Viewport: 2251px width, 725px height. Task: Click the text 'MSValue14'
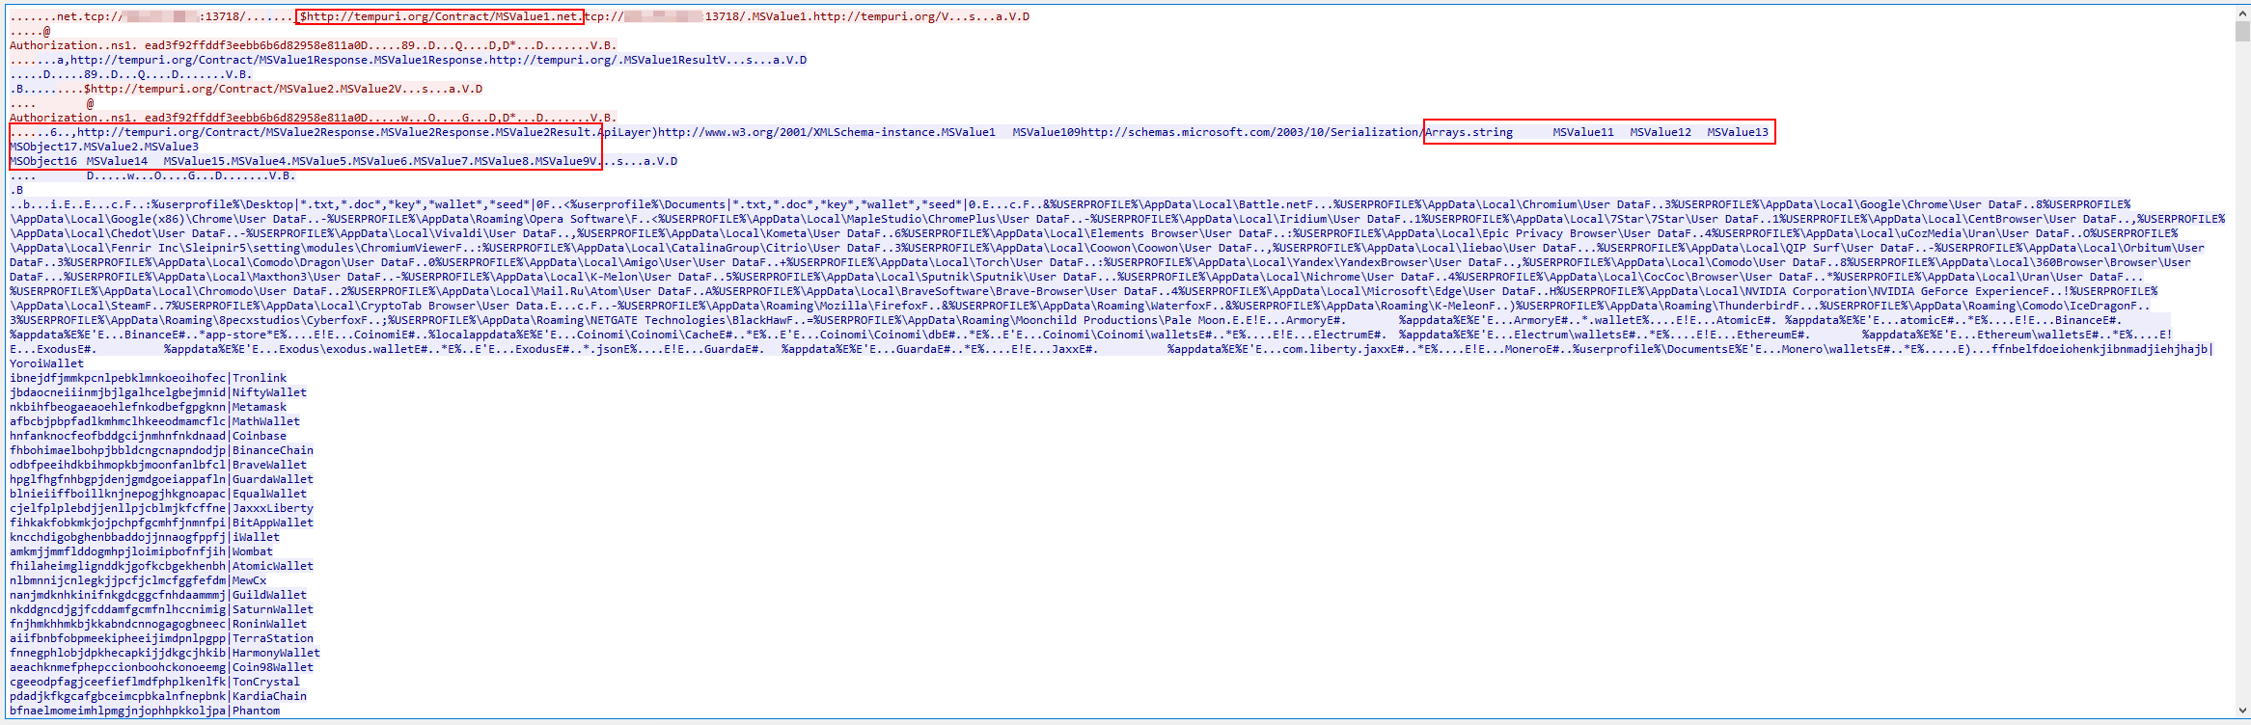click(x=117, y=161)
